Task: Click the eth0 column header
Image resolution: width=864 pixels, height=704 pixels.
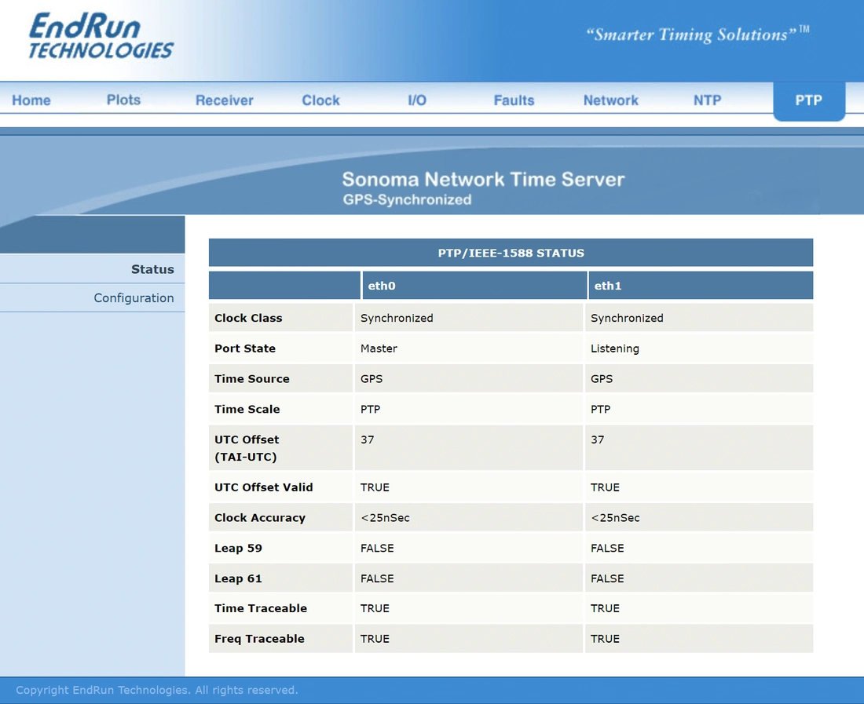Action: pyautogui.click(x=474, y=286)
